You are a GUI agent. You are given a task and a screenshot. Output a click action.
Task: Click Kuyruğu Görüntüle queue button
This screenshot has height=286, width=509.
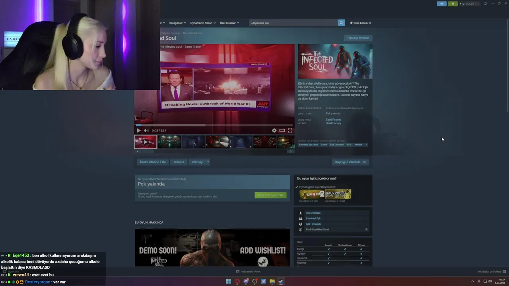pos(350,162)
